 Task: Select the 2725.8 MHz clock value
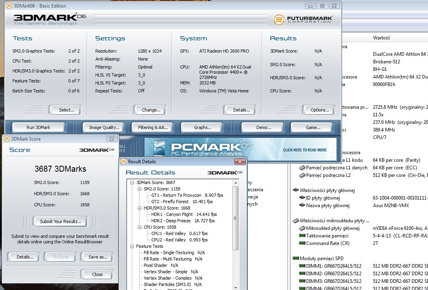pyautogui.click(x=385, y=107)
